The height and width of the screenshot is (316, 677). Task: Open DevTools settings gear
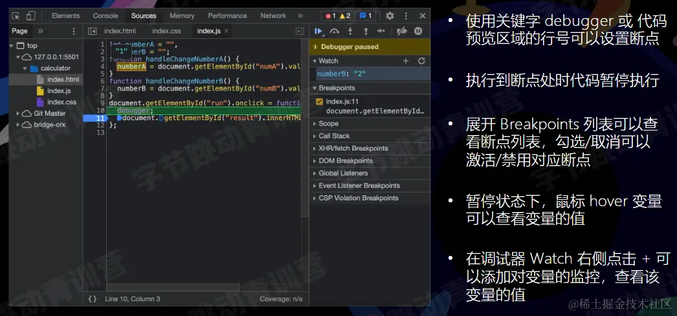(390, 16)
